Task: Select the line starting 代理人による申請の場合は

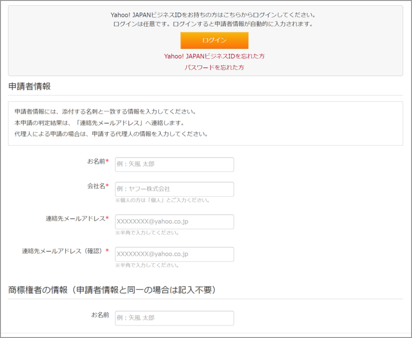Action: pos(112,134)
